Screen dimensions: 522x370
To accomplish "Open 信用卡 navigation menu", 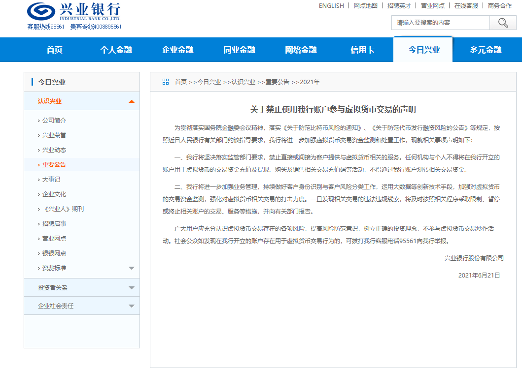I will pyautogui.click(x=362, y=50).
